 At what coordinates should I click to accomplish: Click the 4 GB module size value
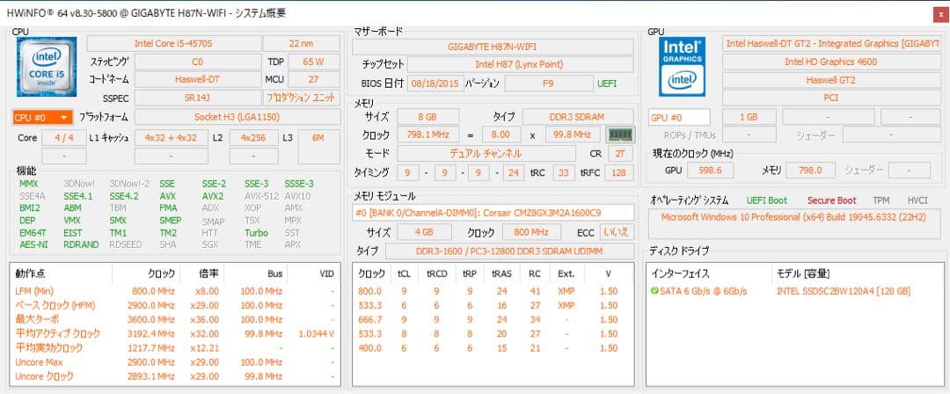pyautogui.click(x=425, y=233)
